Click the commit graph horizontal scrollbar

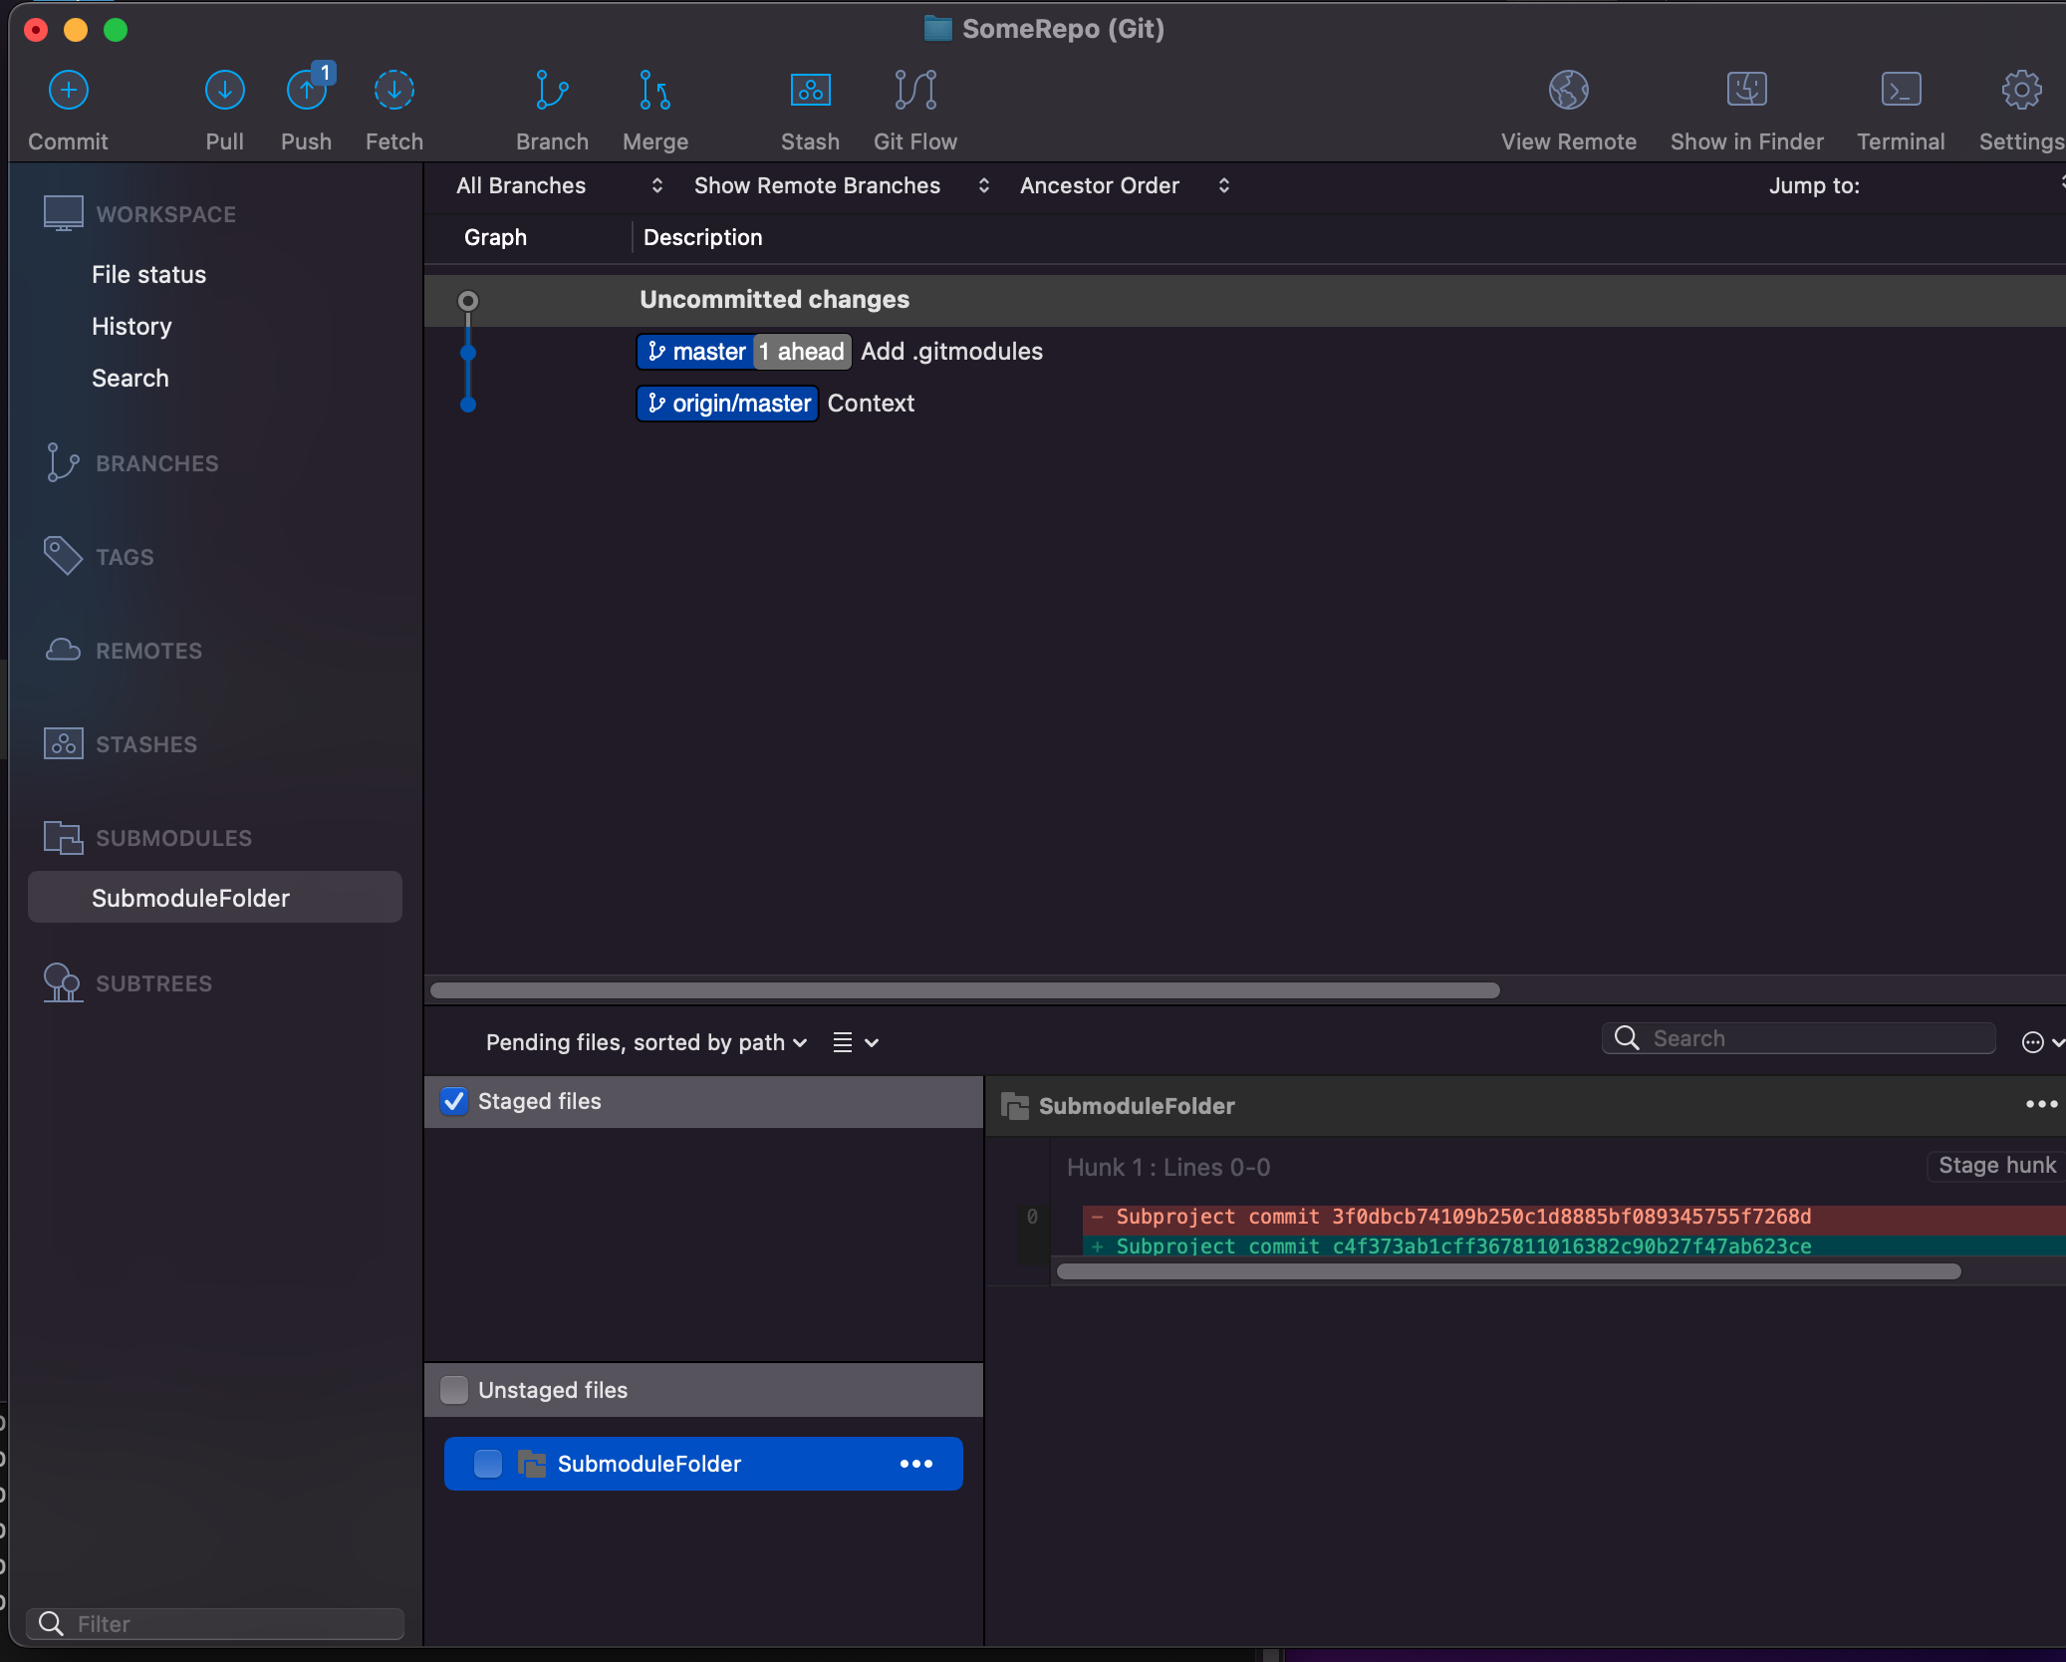click(x=964, y=990)
